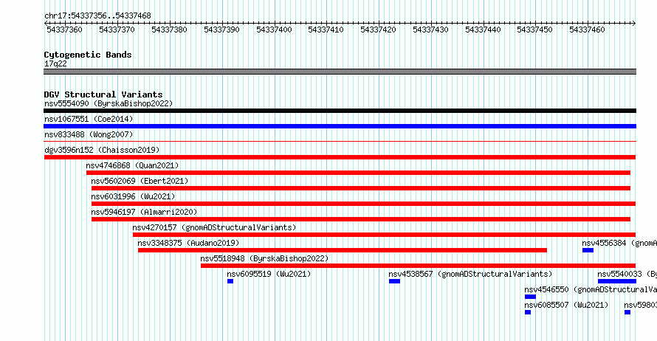Click ruler position 54337390
Image resolution: width=657 pixels, height=341 pixels.
(221, 30)
